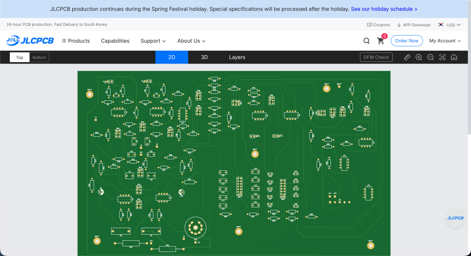471x256 pixels.
Task: Open the Support dropdown menu
Action: point(153,41)
